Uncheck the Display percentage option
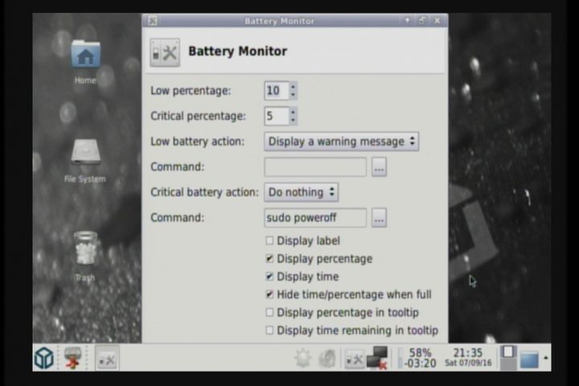Viewport: 579px width, 386px height. 269,259
